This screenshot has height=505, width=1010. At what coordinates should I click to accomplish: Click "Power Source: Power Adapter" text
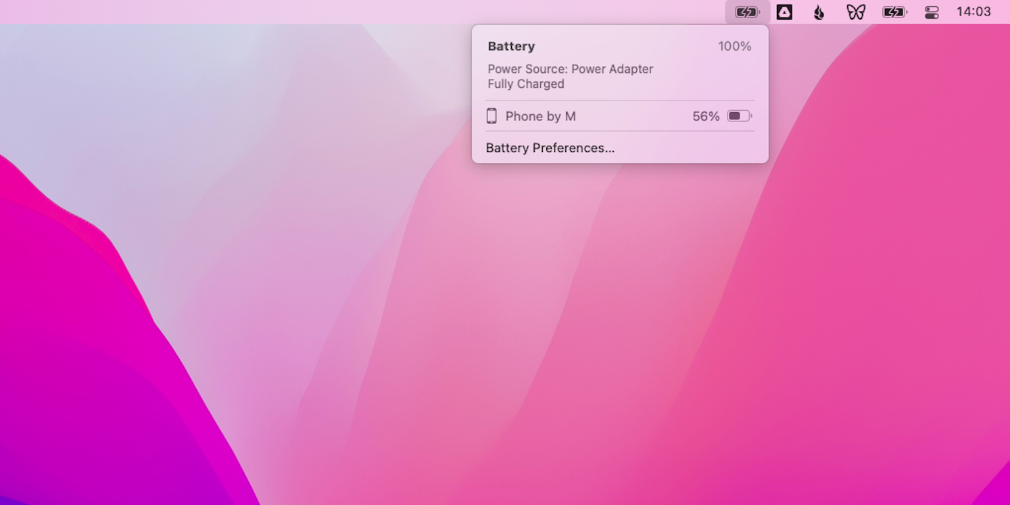(570, 69)
